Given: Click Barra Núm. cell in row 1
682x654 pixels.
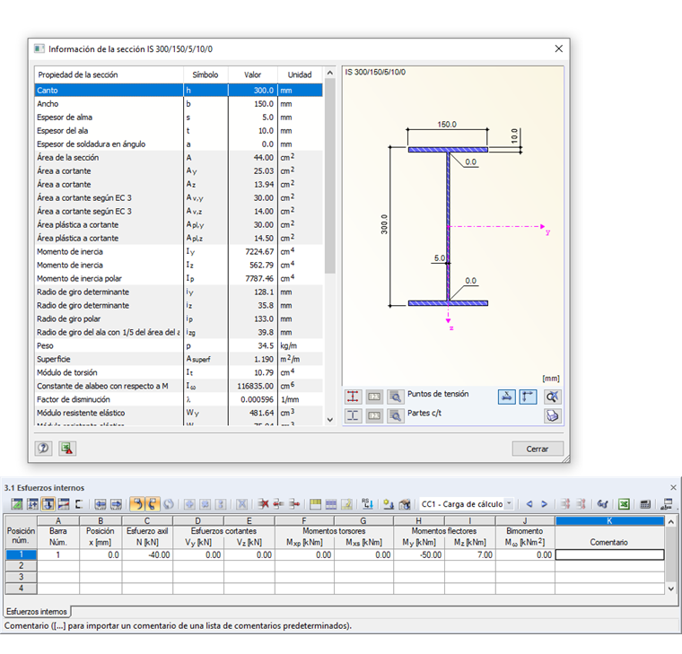Looking at the screenshot, I should (57, 554).
